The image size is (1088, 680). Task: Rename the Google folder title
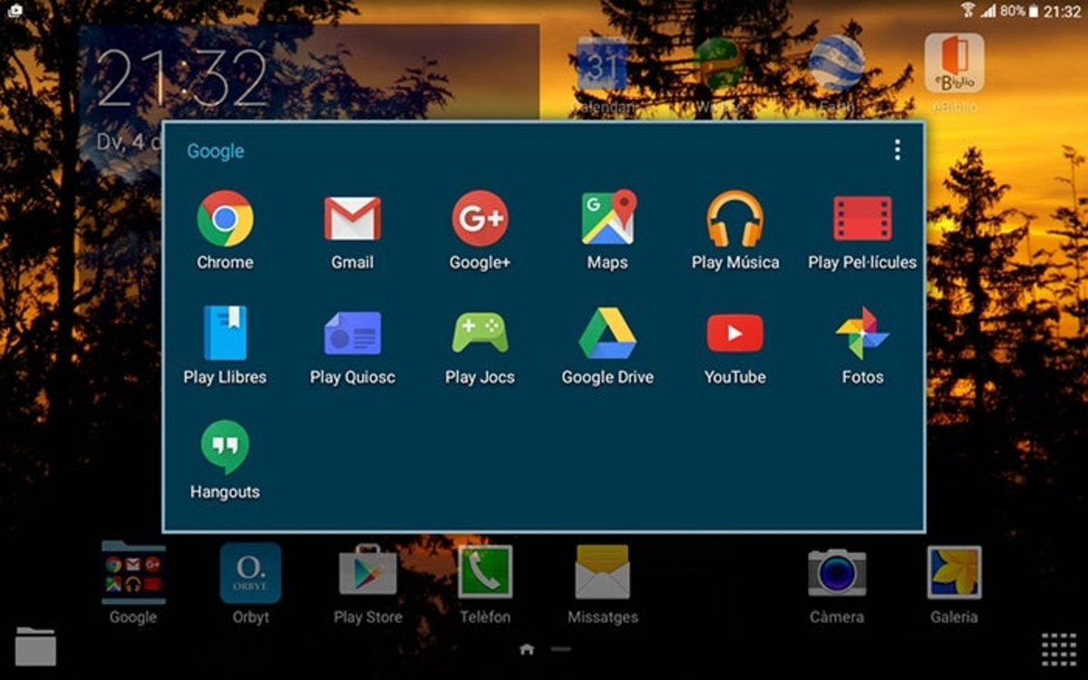pos(216,151)
